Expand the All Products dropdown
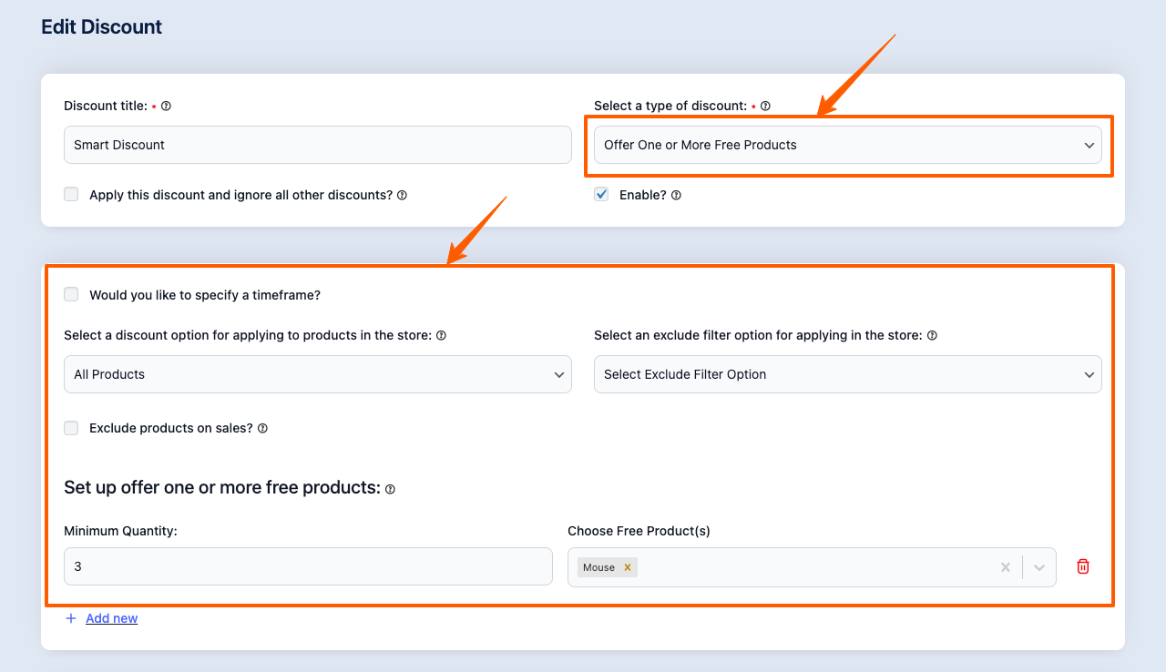 click(x=317, y=374)
